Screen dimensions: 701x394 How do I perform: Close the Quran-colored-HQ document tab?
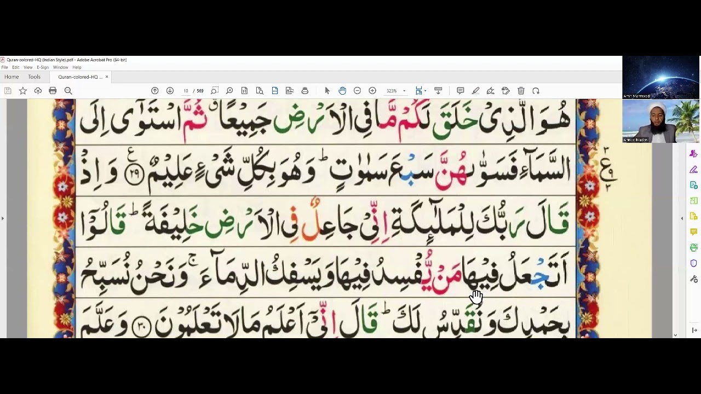[x=107, y=77]
